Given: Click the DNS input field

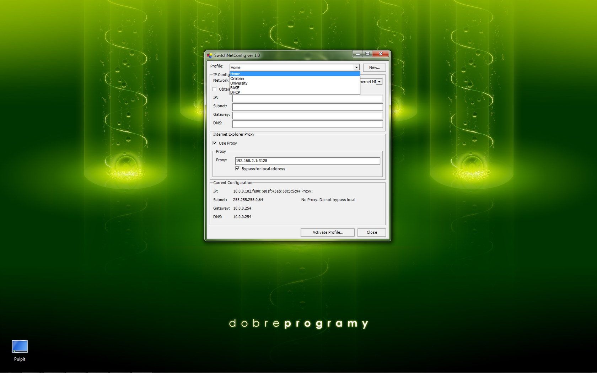Looking at the screenshot, I should (308, 124).
